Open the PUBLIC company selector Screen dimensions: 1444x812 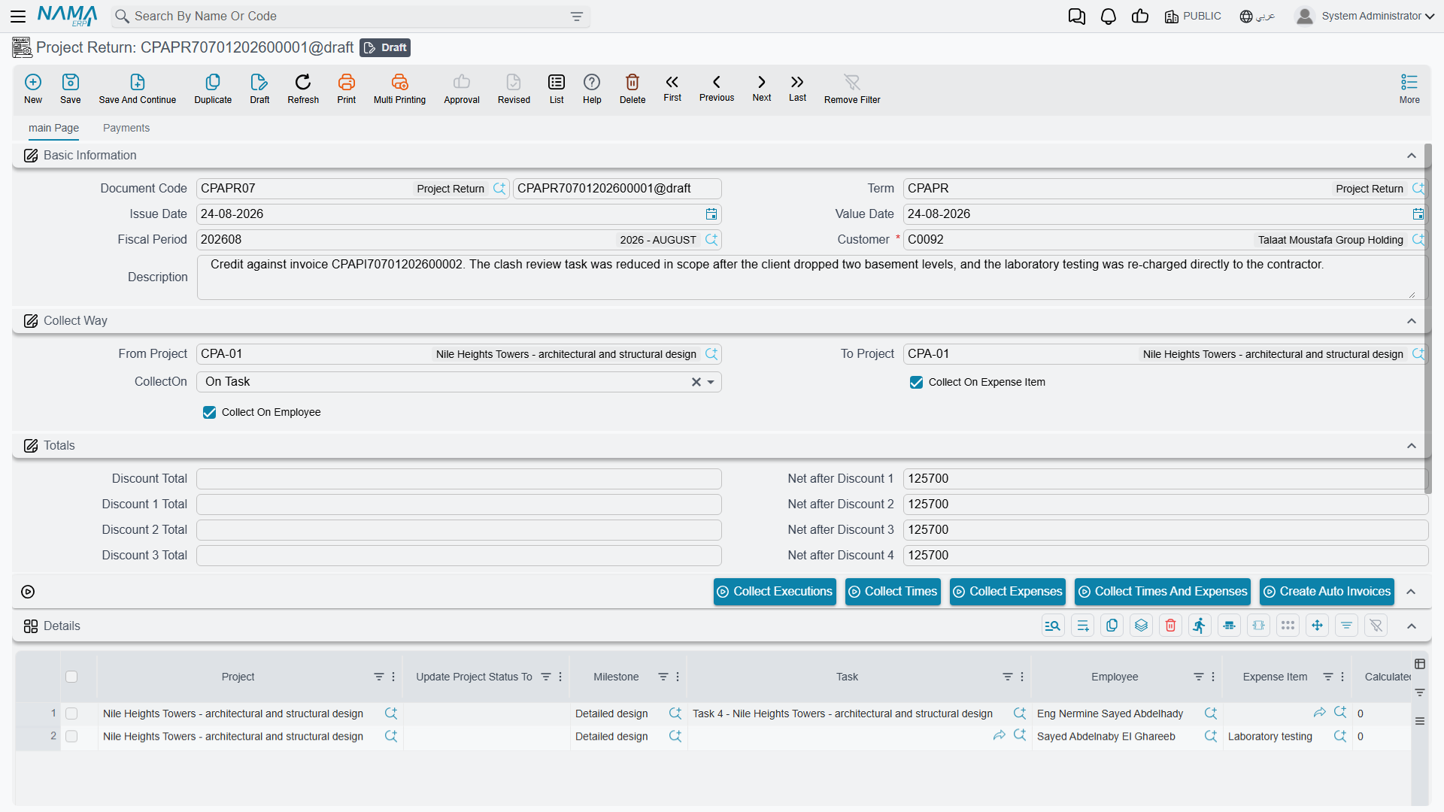click(1193, 17)
